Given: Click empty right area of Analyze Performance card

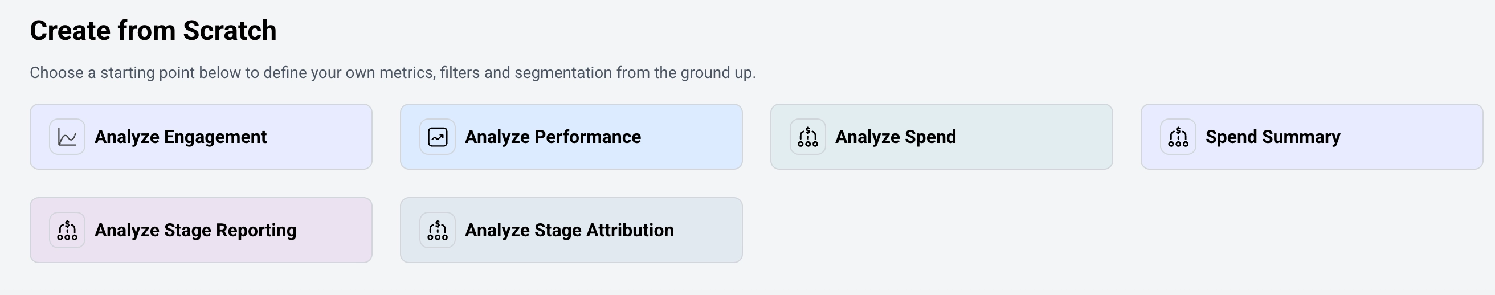Looking at the screenshot, I should tap(696, 137).
